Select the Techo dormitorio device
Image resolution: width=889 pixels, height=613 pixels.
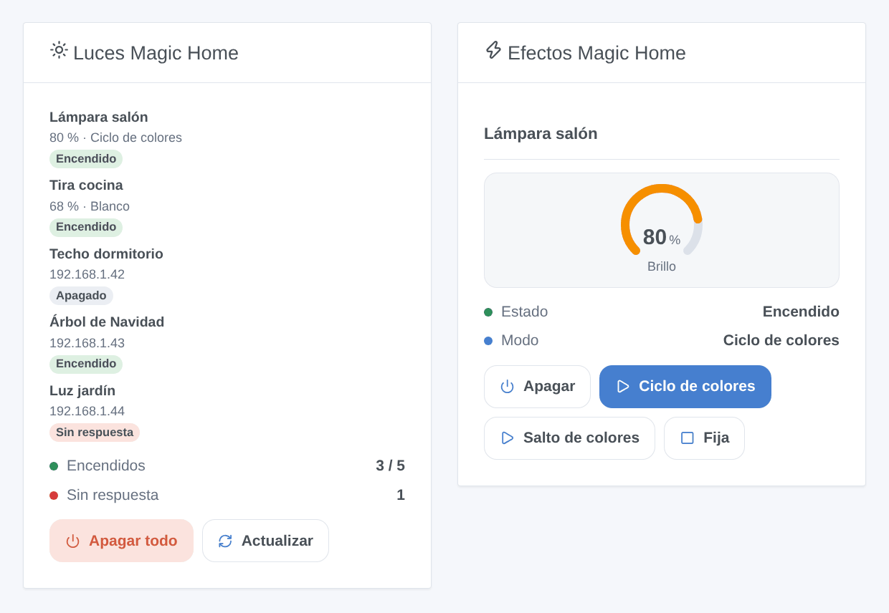click(106, 254)
